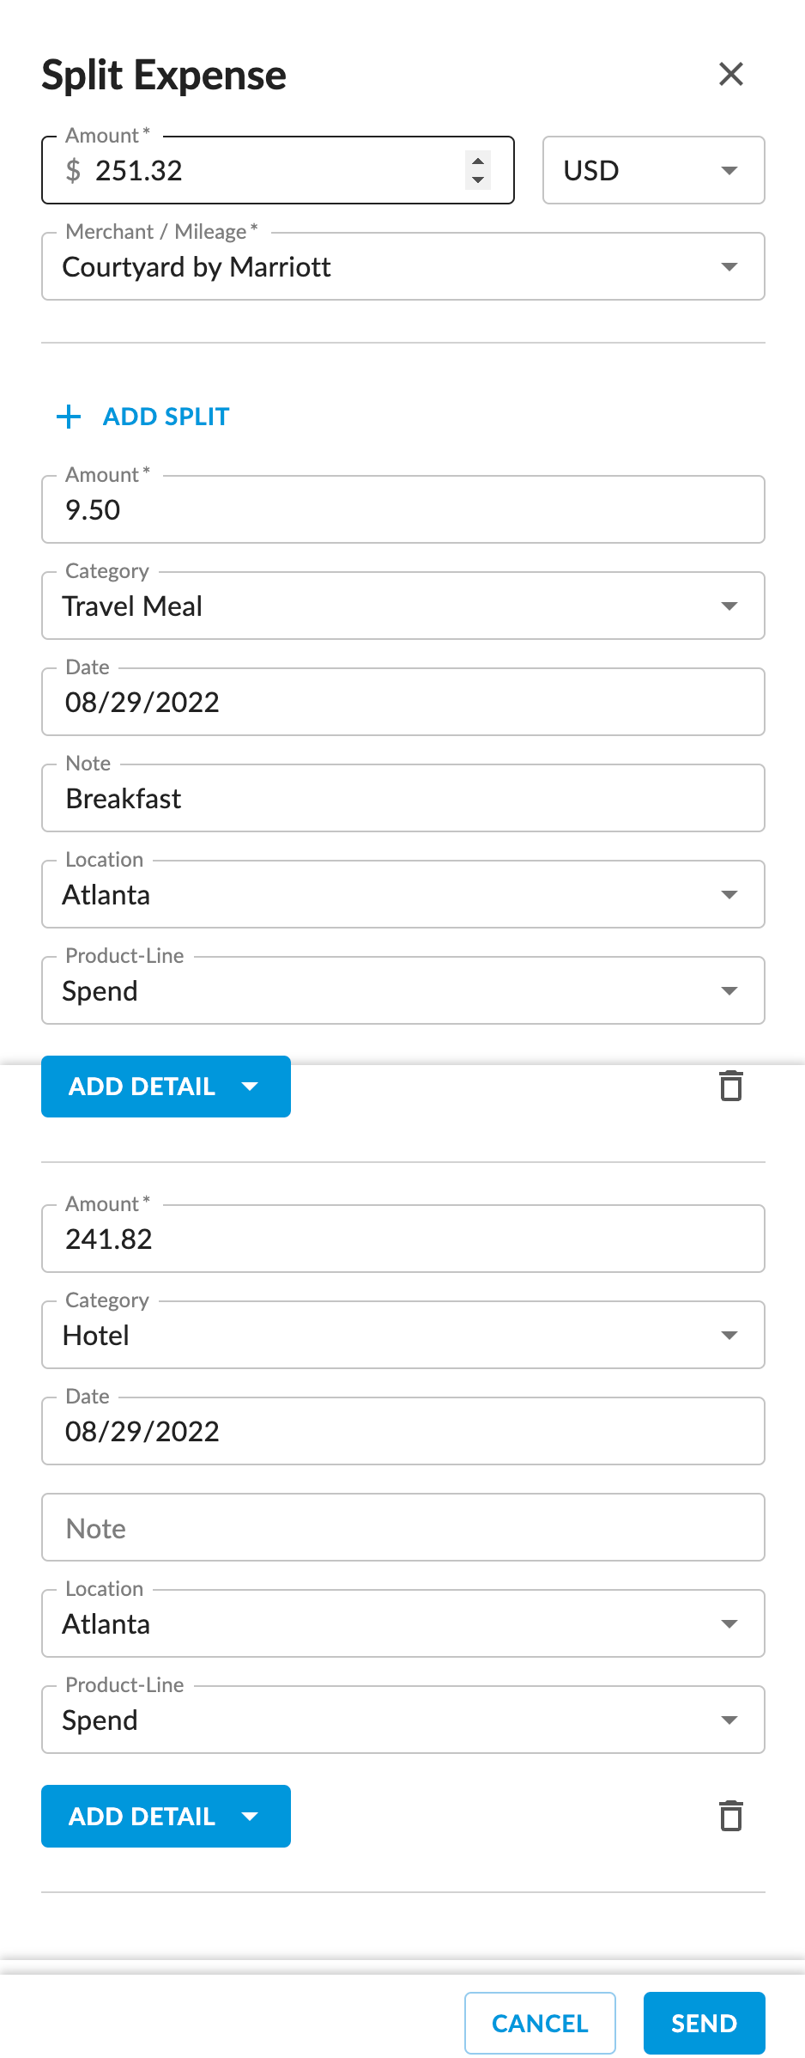Select the Breakfast note field

pos(402,798)
